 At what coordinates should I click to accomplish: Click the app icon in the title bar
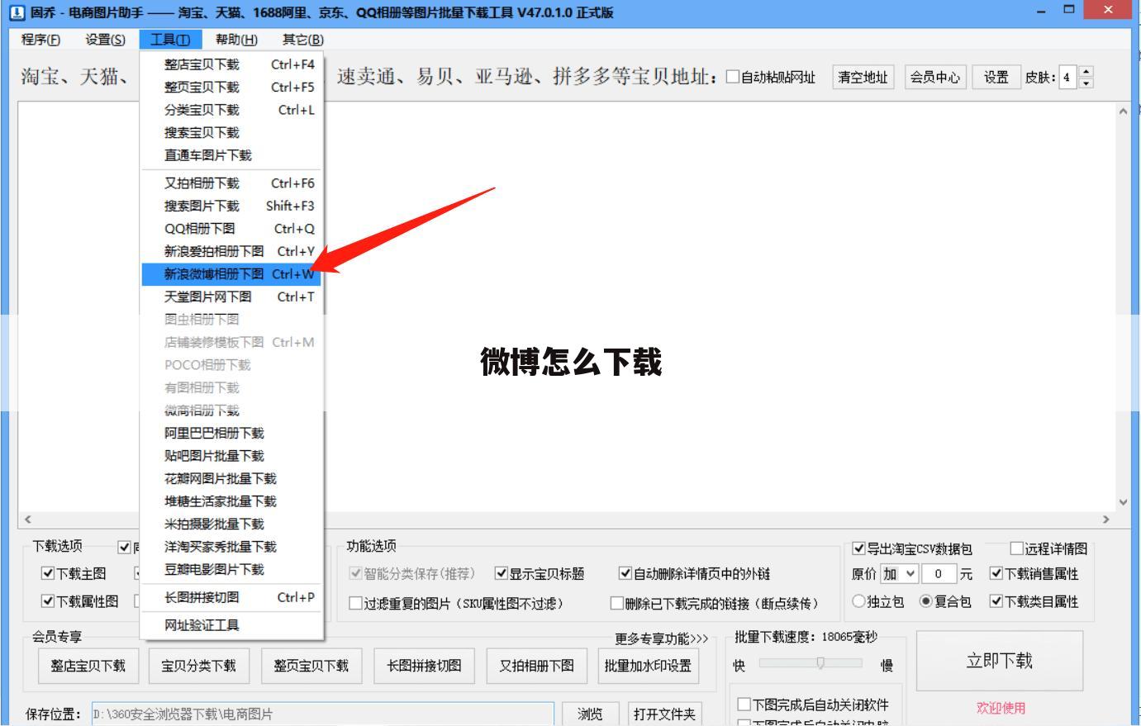pos(17,12)
